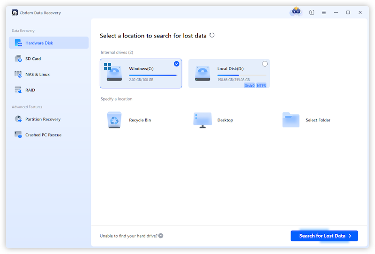Click the Recycle Bin label
This screenshot has width=375, height=254.
(x=140, y=120)
